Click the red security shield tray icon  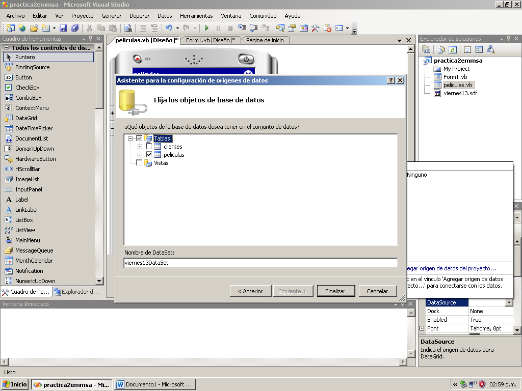pos(482,384)
